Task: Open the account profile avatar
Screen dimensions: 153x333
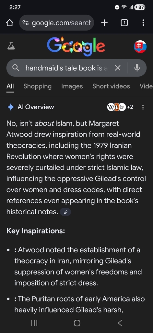Action: click(140, 47)
